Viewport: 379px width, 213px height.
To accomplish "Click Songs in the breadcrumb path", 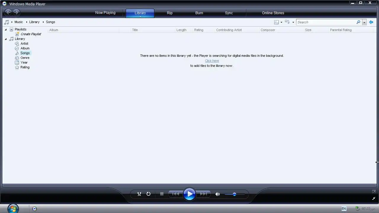I will point(50,22).
